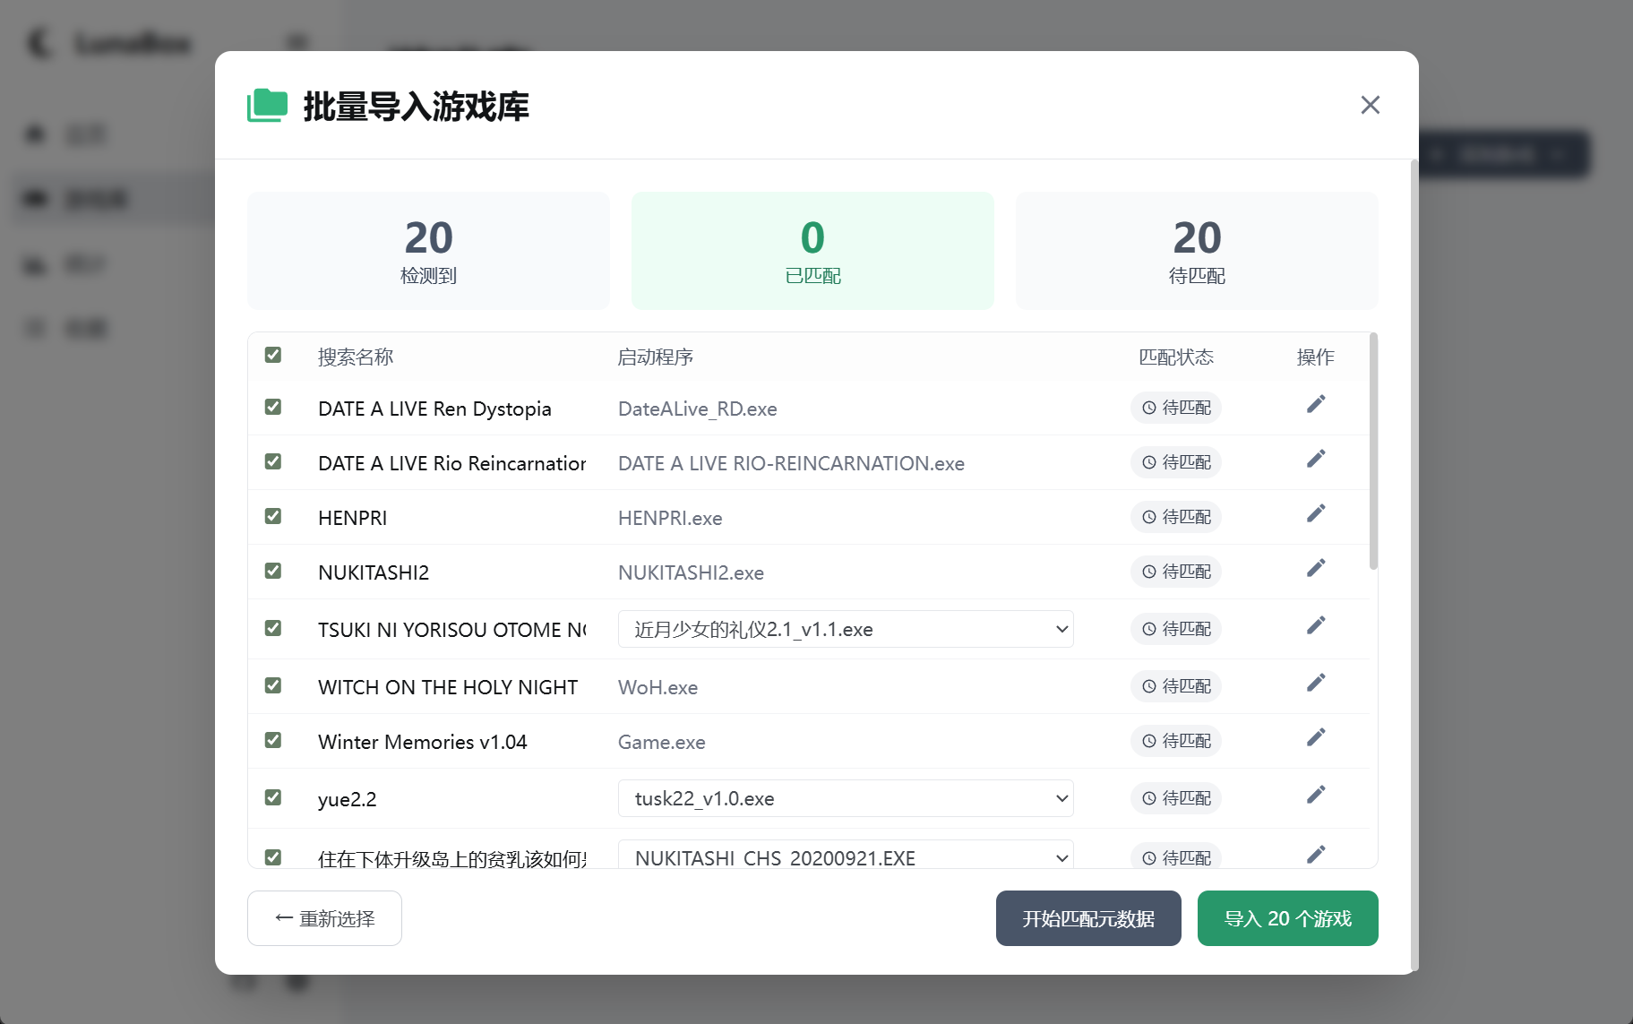The width and height of the screenshot is (1633, 1024).
Task: Click the 导入 20 个游戏 button
Action: click(x=1286, y=918)
